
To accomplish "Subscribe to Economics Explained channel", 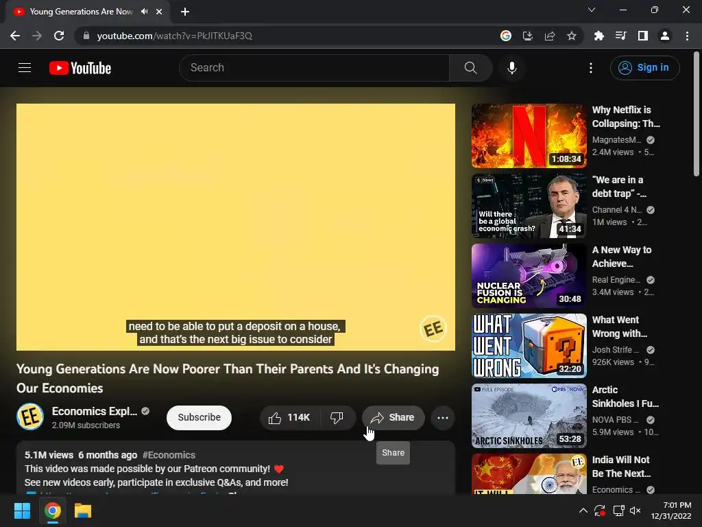I will point(199,418).
